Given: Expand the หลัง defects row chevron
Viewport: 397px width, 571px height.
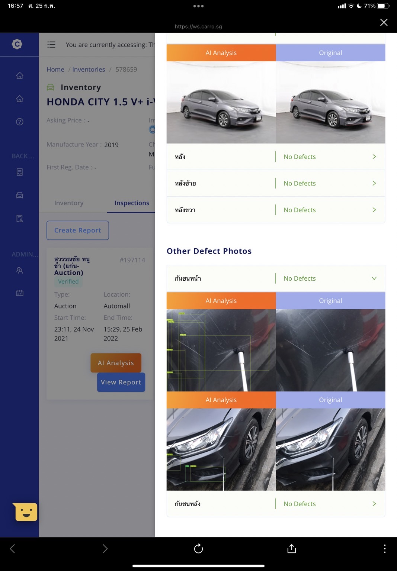Looking at the screenshot, I should (374, 157).
